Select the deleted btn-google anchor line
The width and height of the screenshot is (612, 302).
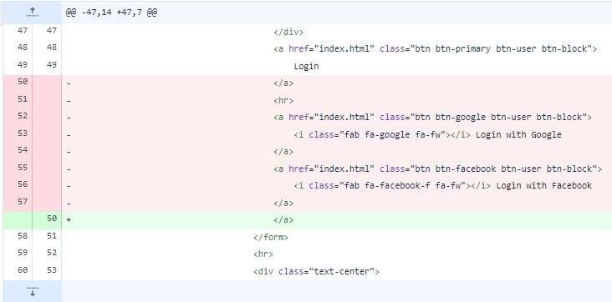(432, 118)
